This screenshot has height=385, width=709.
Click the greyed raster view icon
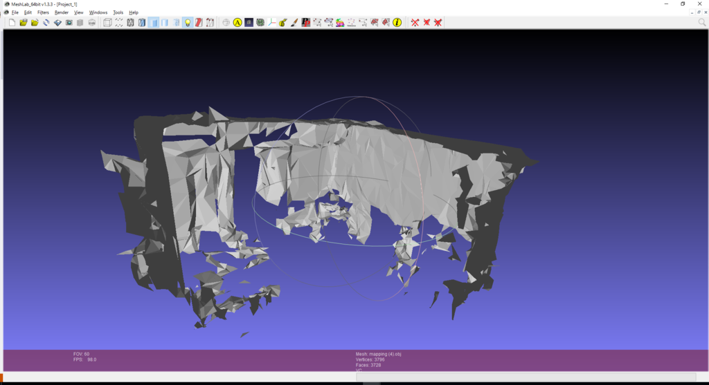pyautogui.click(x=92, y=23)
